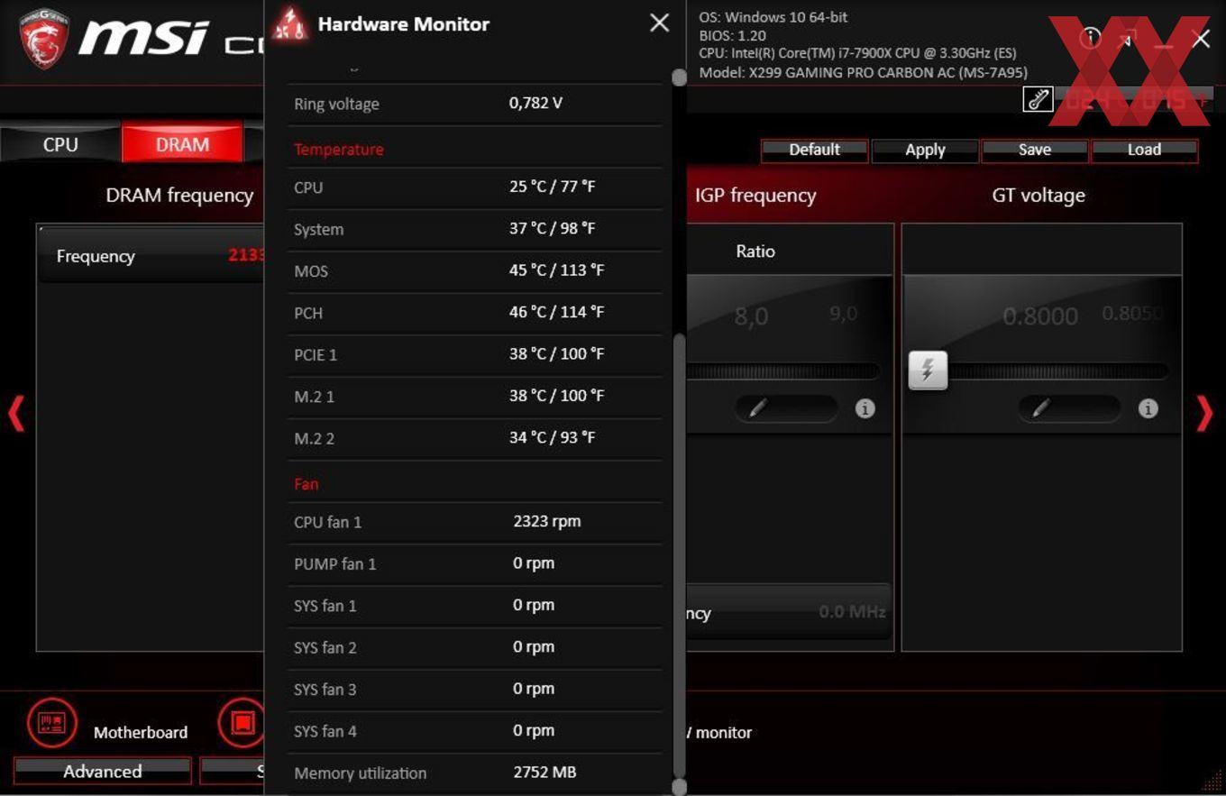Image resolution: width=1226 pixels, height=796 pixels.
Task: Click the Default button
Action: tap(814, 150)
